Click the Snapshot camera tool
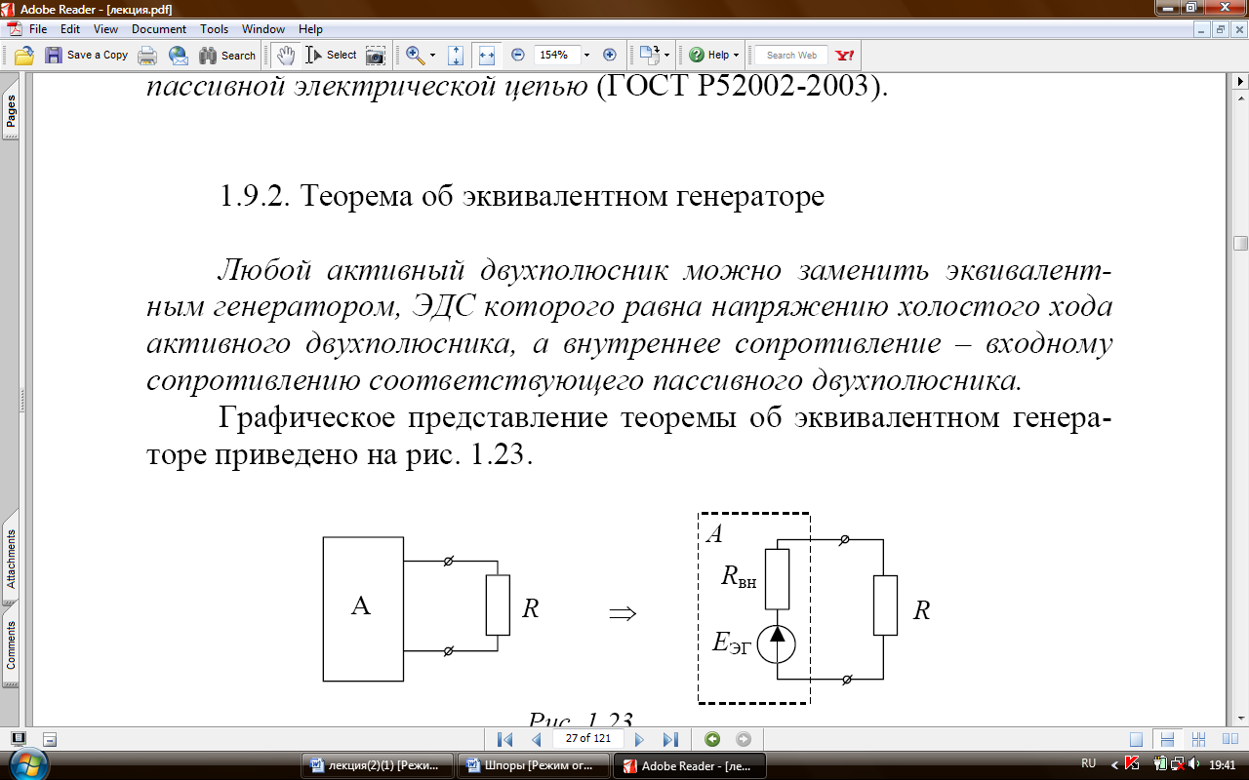The width and height of the screenshot is (1249, 780). click(376, 55)
